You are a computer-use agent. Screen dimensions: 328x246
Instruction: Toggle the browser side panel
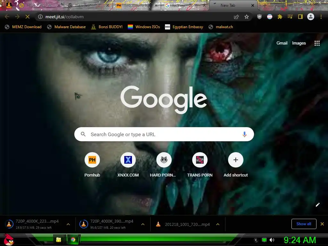tap(300, 17)
